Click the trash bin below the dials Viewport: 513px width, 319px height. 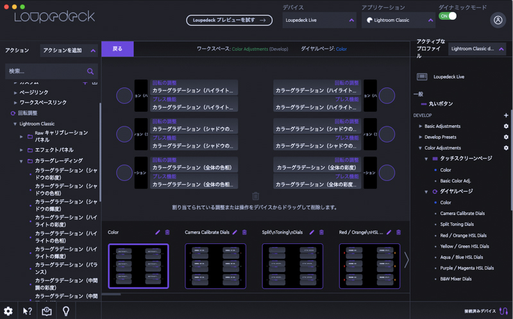click(x=255, y=196)
